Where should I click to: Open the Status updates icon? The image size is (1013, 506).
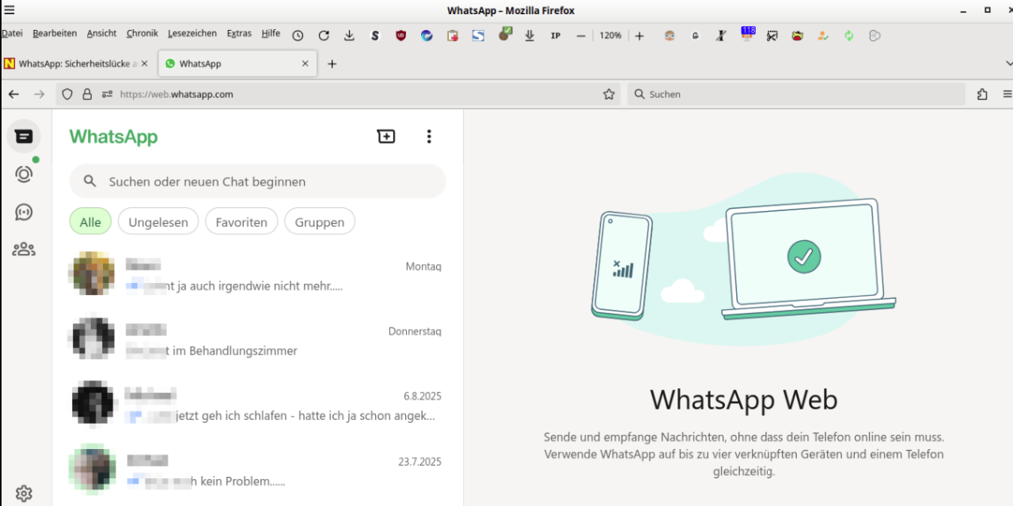click(24, 174)
